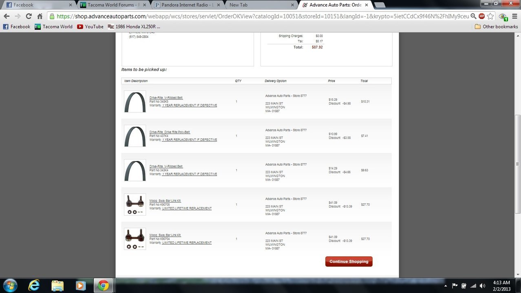Viewport: 521px width, 293px height.
Task: Go back to the previous page
Action: (x=6, y=16)
